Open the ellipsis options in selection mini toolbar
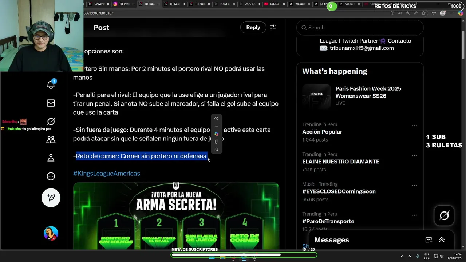 pyautogui.click(x=216, y=126)
